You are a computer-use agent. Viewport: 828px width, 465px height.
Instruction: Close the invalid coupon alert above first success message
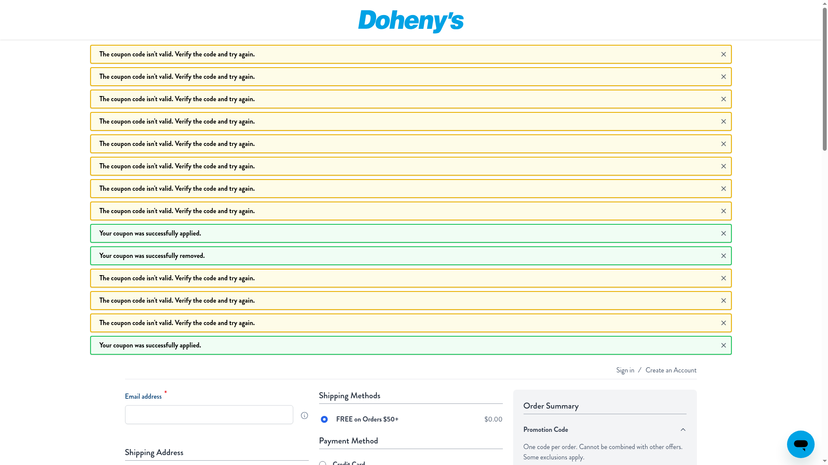(723, 211)
